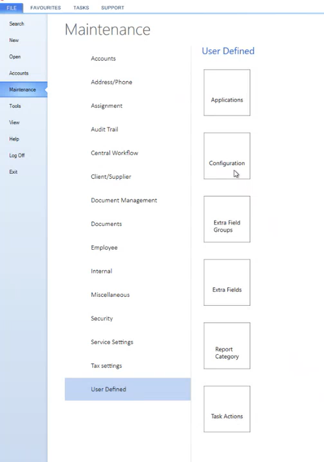Select Maintenance in the left sidebar
324x462 pixels.
click(24, 90)
